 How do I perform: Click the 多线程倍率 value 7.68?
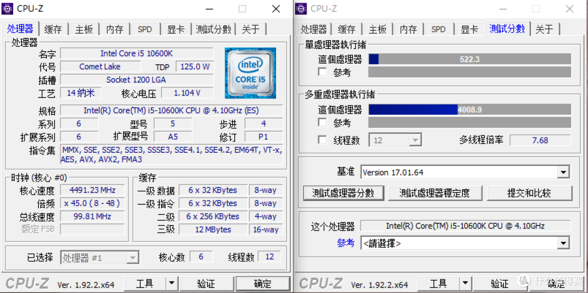tap(540, 140)
